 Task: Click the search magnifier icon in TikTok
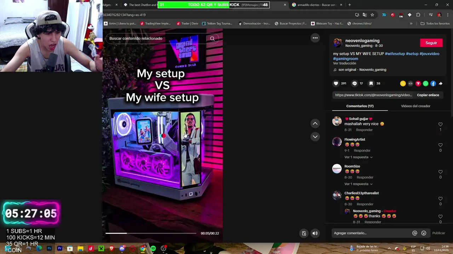point(212,38)
